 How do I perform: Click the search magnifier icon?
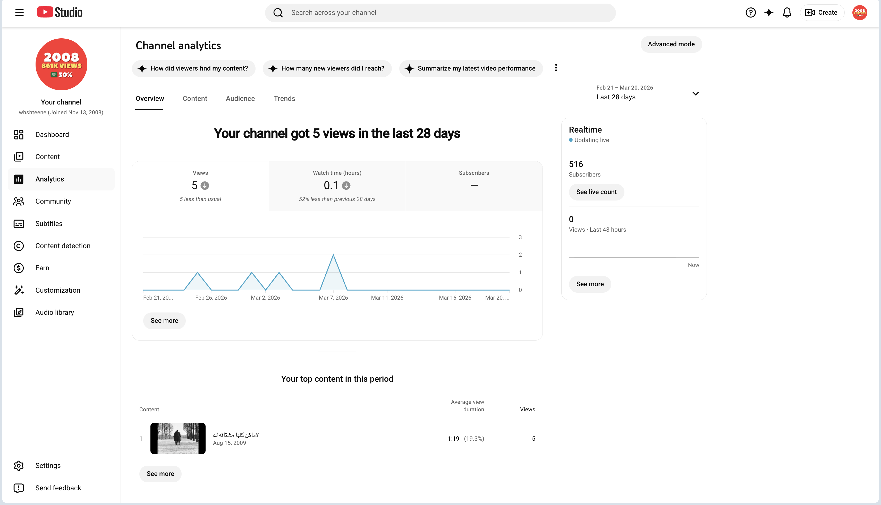pyautogui.click(x=278, y=13)
